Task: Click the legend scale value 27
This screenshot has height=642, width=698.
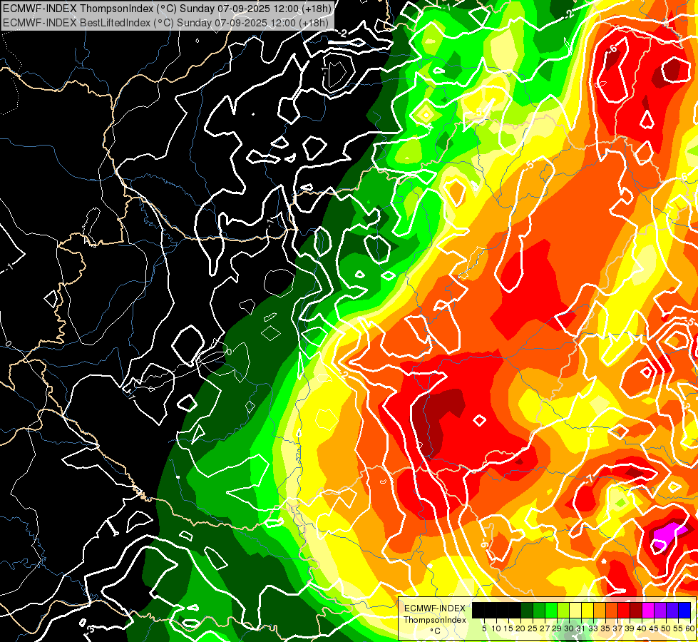Action: pyautogui.click(x=545, y=628)
